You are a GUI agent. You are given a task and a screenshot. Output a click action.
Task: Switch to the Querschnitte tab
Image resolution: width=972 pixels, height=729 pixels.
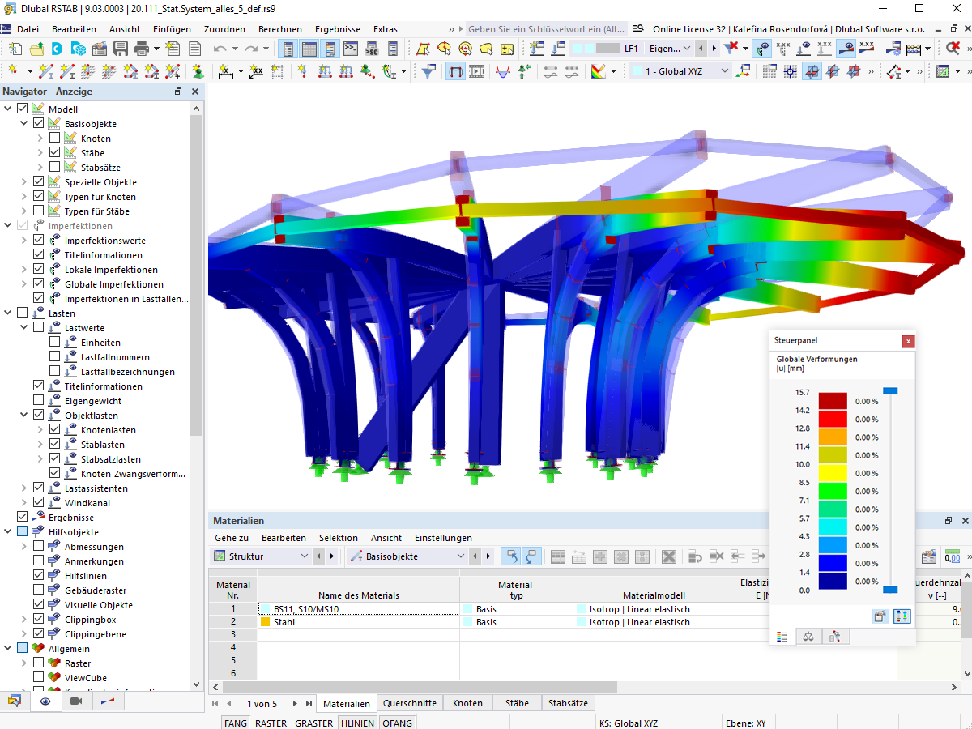click(410, 703)
